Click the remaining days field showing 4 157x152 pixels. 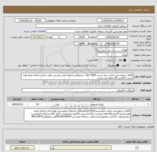point(59,37)
